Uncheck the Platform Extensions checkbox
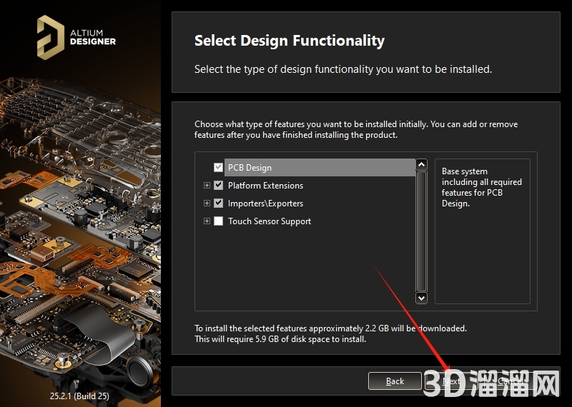 coord(218,185)
